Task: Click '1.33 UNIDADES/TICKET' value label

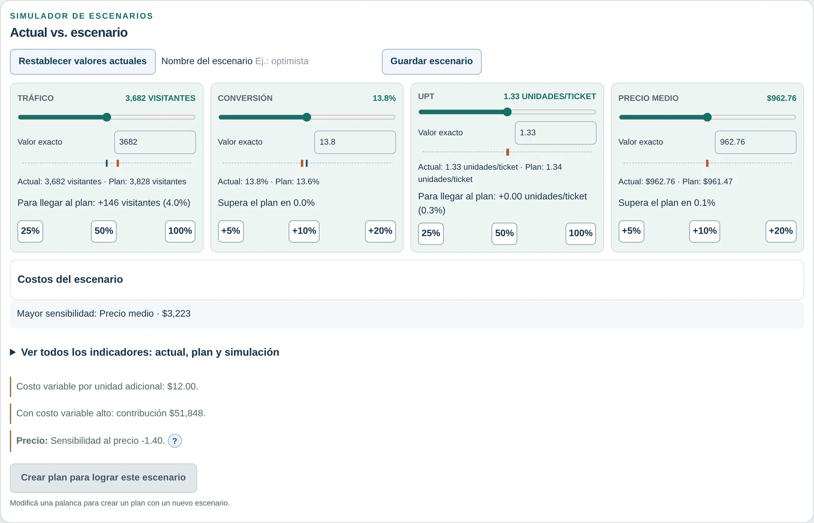Action: [x=550, y=96]
